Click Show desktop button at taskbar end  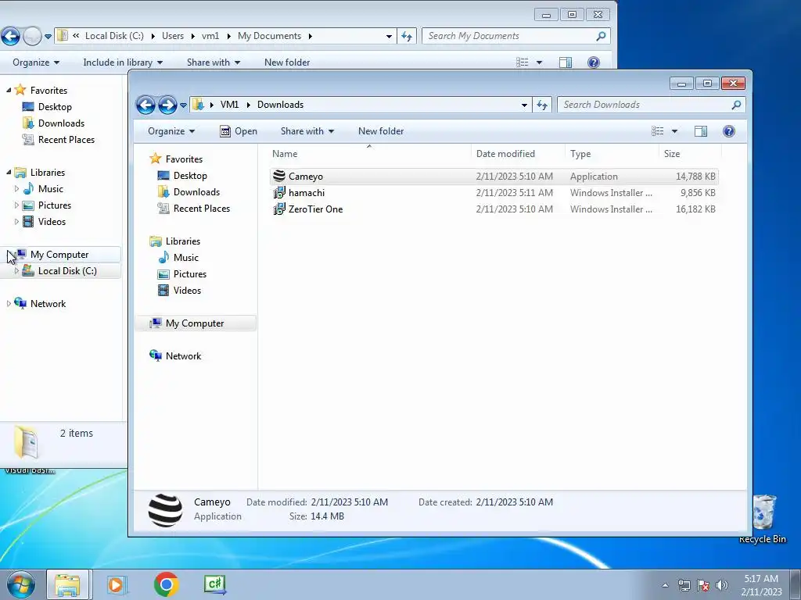[796, 584]
